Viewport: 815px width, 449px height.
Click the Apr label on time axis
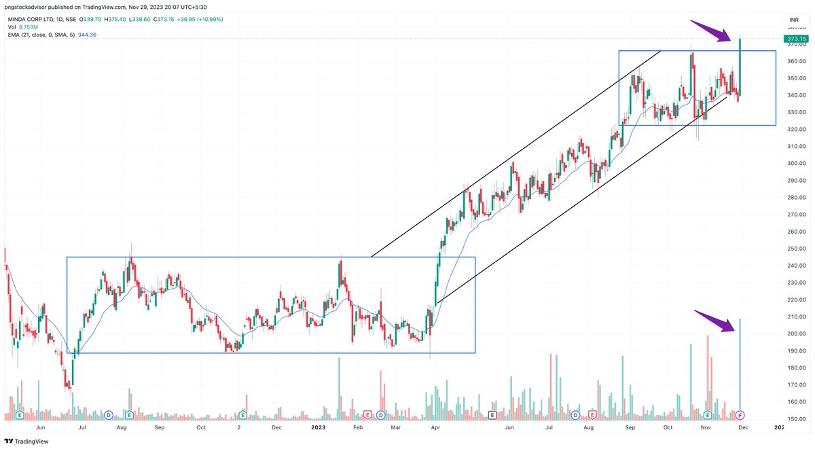pos(437,429)
